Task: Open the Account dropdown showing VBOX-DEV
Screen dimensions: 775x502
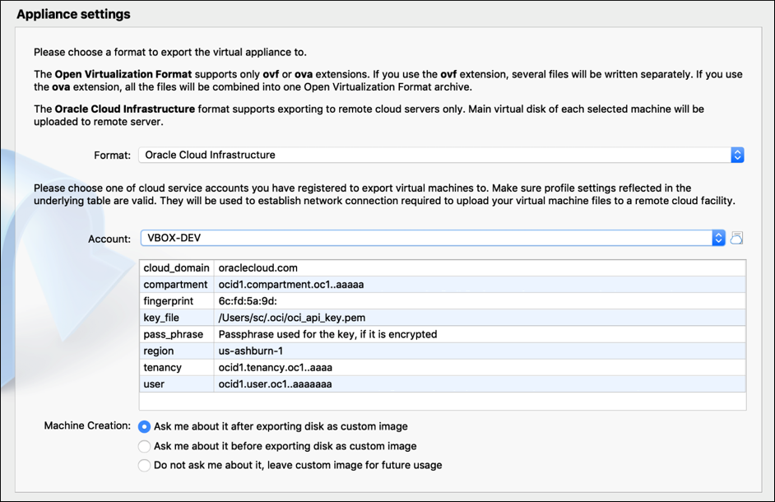Action: point(433,238)
